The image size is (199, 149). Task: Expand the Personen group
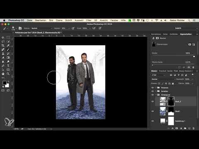(156, 88)
